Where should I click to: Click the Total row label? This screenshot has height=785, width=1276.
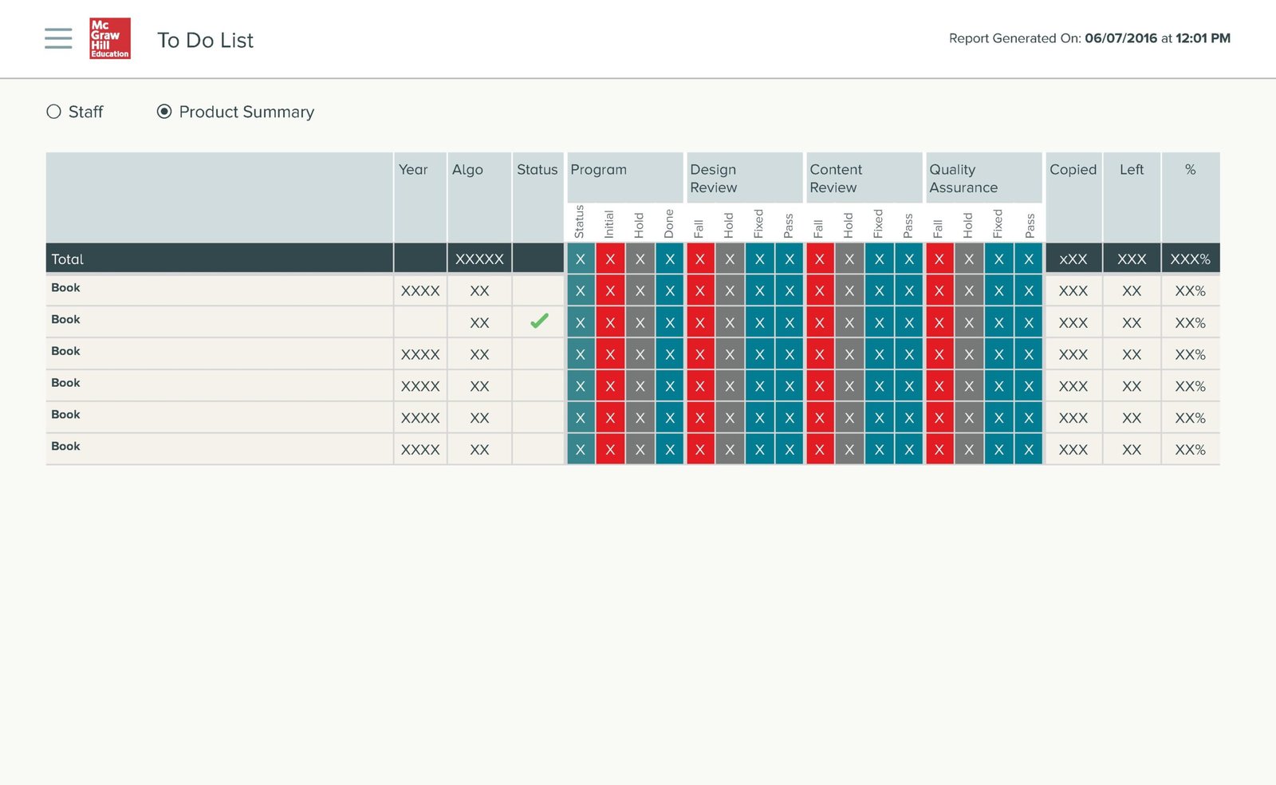tap(67, 259)
